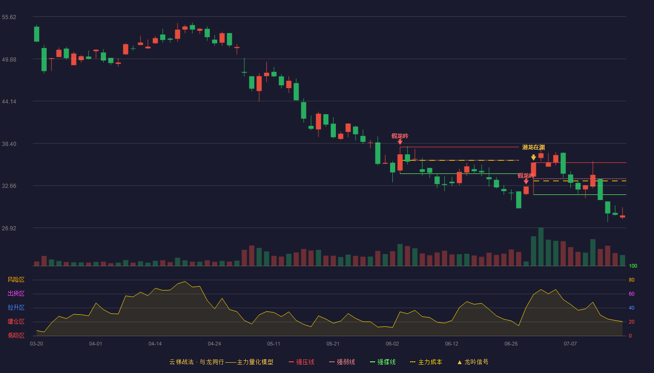This screenshot has width=654, height=373.
Task: Toggle the 强压线 legend entry
Action: (x=301, y=362)
